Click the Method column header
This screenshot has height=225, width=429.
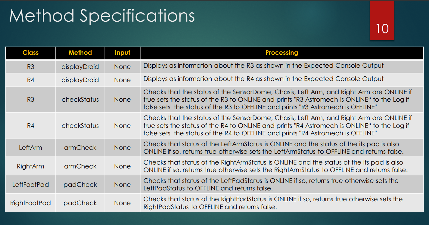[x=80, y=53]
